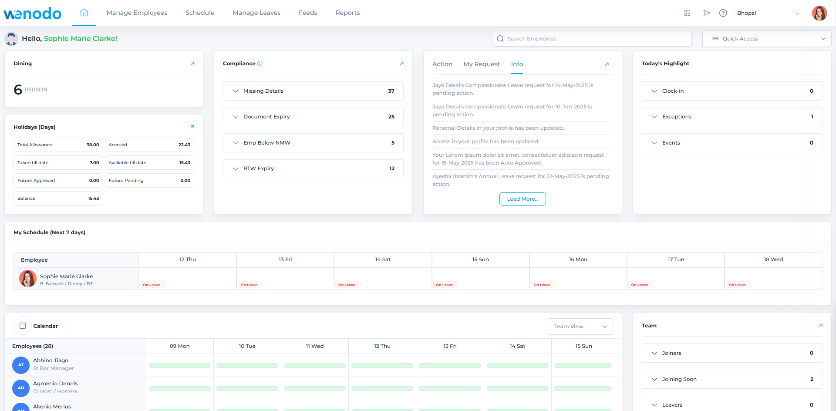Open the Manage Leaves menu
The width and height of the screenshot is (836, 411).
point(256,13)
